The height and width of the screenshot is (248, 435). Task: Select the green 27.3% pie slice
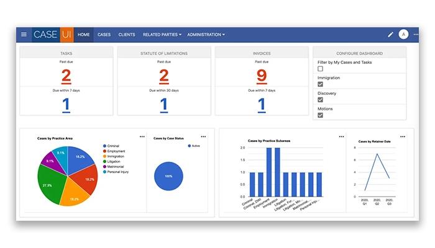click(x=51, y=184)
